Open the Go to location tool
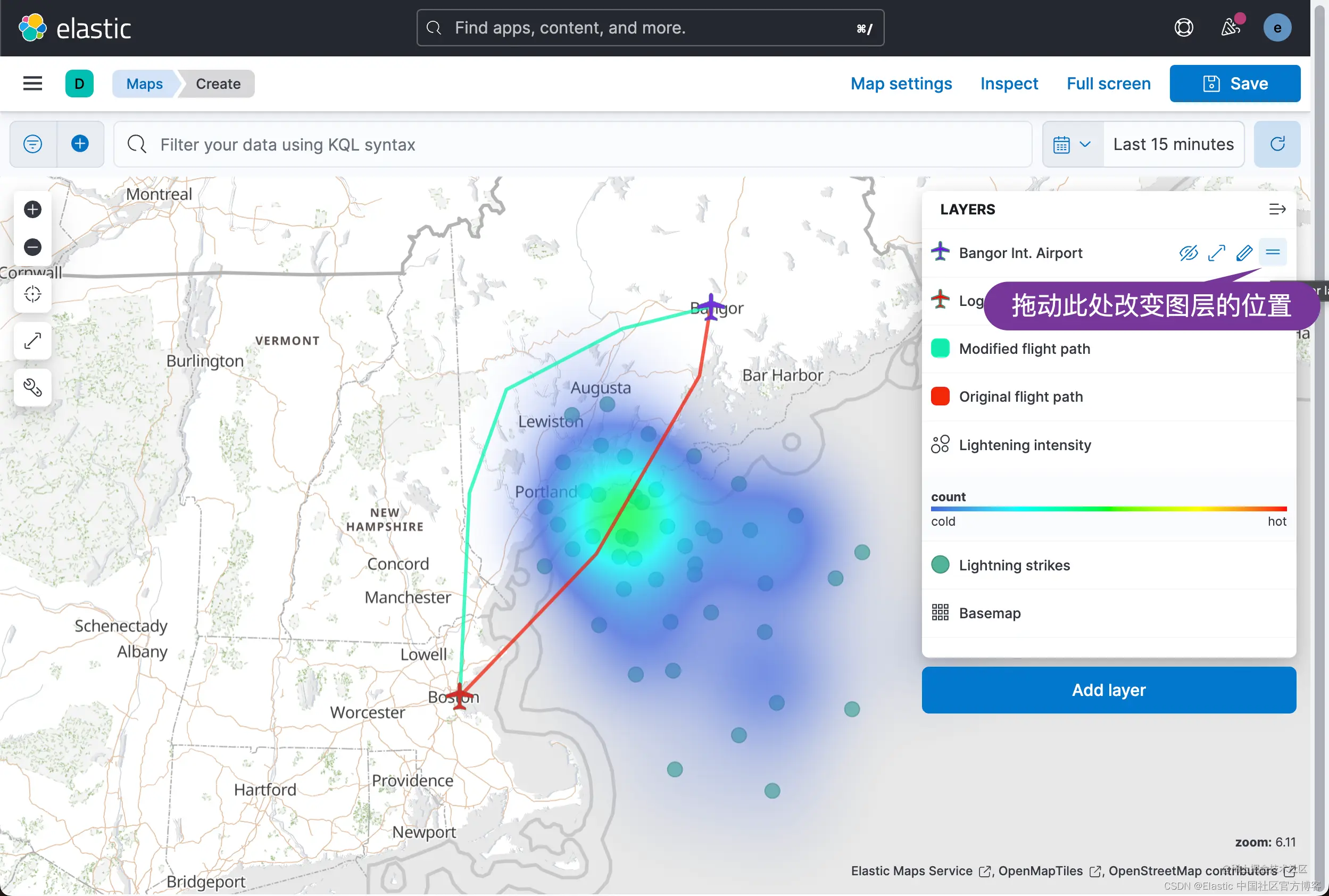 tap(32, 294)
